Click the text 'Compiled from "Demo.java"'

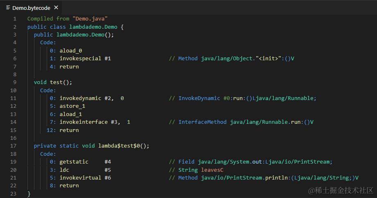coord(67,19)
